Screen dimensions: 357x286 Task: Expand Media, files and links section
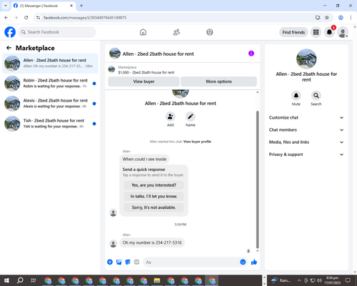[x=306, y=142]
